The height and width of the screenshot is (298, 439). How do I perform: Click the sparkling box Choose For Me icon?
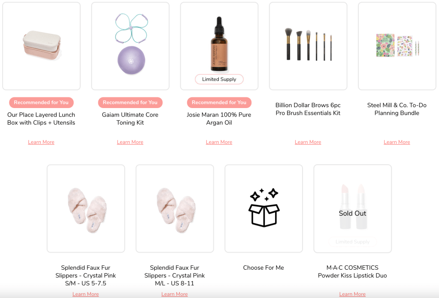264,208
